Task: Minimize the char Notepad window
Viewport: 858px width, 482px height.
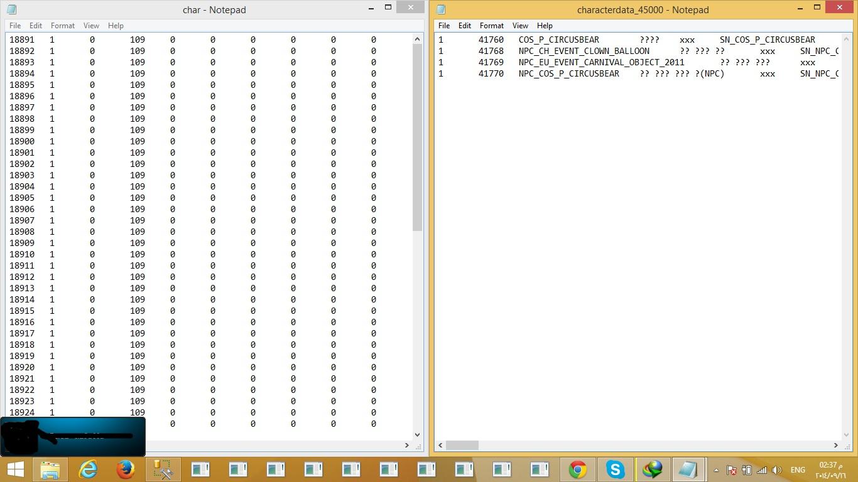Action: click(x=372, y=8)
